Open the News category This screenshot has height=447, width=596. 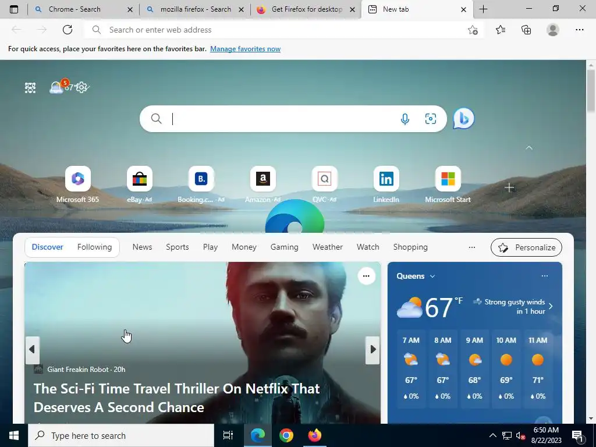142,247
